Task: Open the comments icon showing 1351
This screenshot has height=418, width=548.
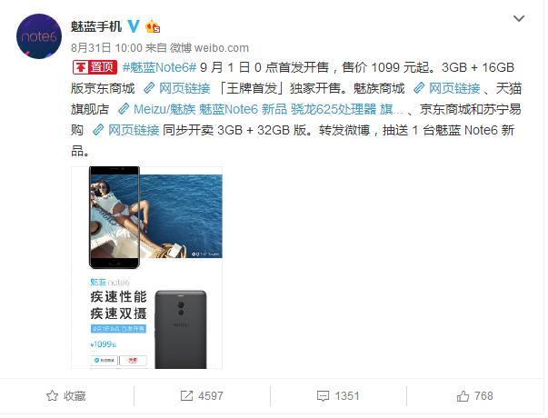Action: coord(323,396)
